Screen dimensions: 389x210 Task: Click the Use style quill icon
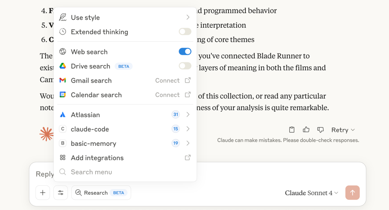point(63,17)
